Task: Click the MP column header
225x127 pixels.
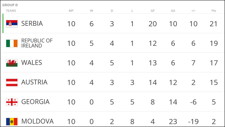Action: tap(71, 11)
